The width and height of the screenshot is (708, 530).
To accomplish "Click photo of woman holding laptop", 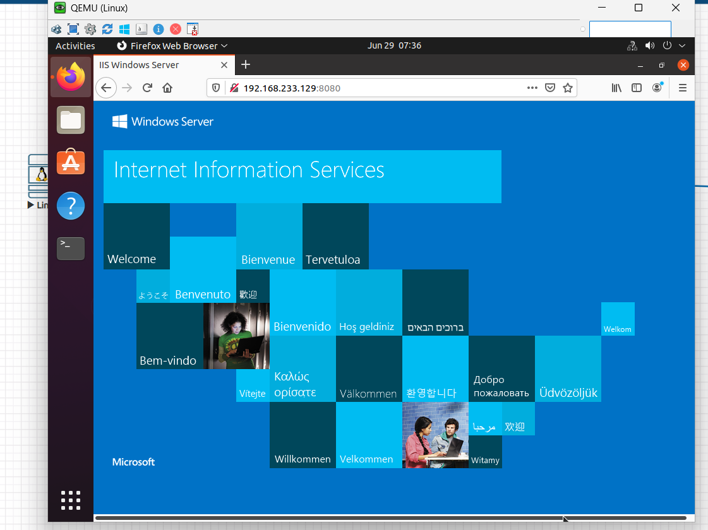I will point(236,336).
